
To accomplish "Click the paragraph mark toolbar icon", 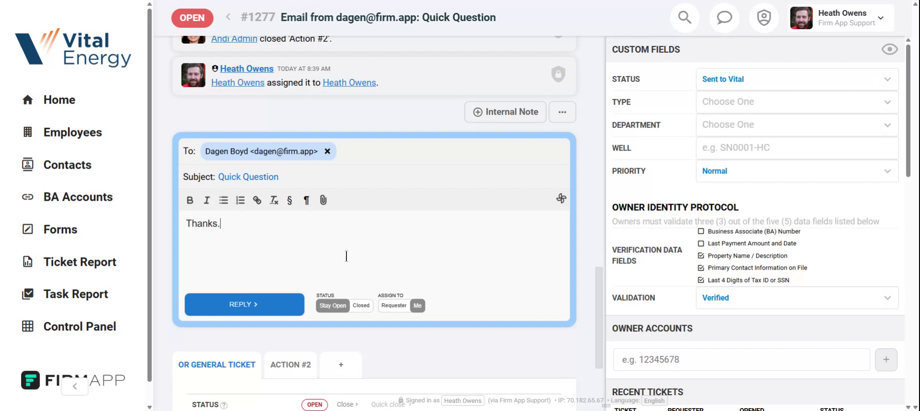I will [x=306, y=200].
